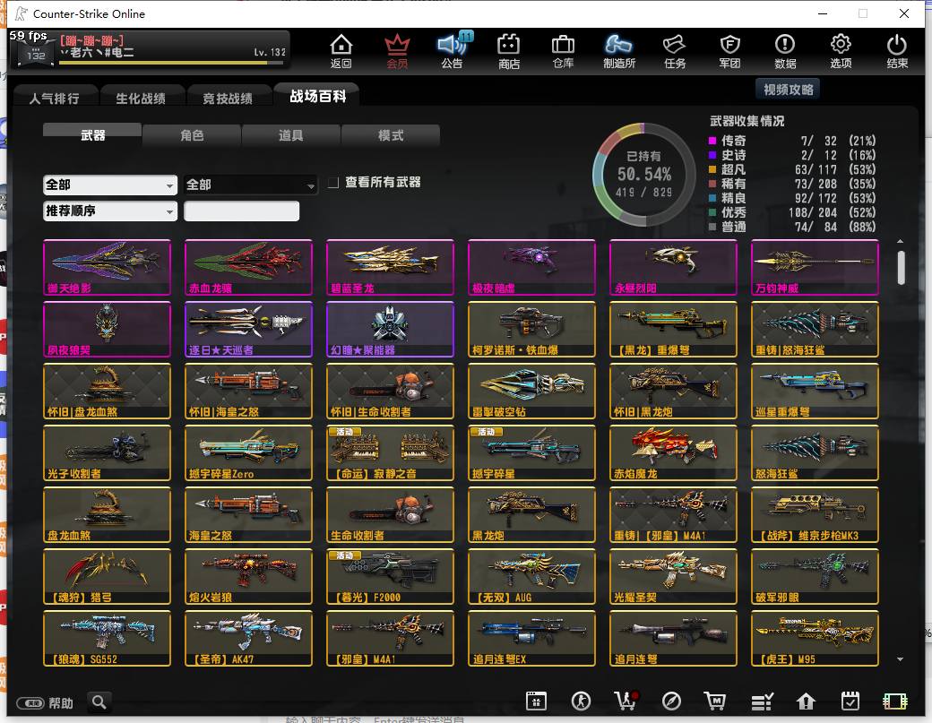Open the 数据 stats icon
Viewport: 932px width, 723px height.
coord(785,51)
